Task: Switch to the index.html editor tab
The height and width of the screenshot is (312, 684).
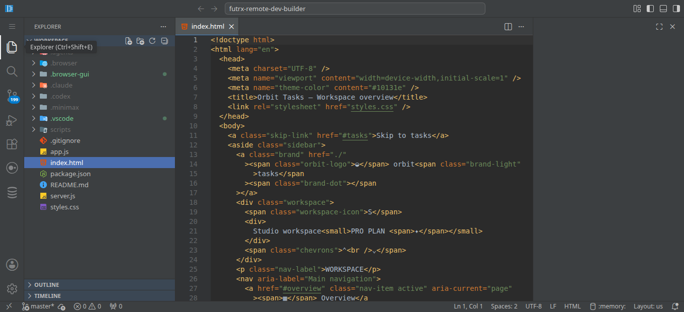Action: [207, 27]
